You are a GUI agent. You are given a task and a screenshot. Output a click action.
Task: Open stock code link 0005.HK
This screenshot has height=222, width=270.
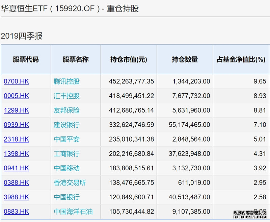pos(16,96)
